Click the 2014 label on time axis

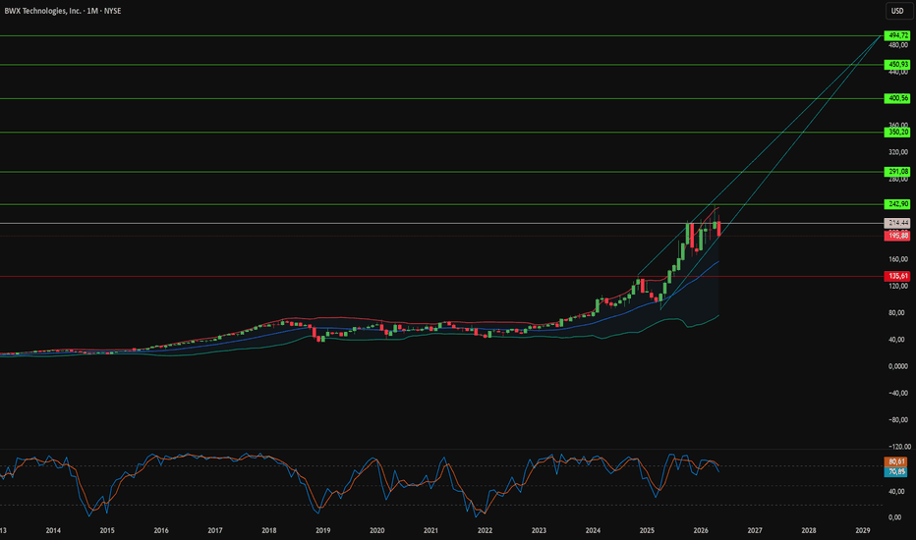(53, 530)
